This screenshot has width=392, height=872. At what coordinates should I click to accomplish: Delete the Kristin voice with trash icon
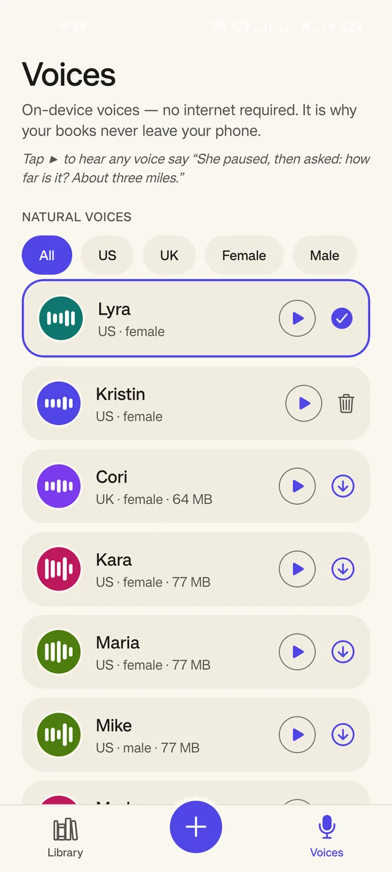point(346,403)
